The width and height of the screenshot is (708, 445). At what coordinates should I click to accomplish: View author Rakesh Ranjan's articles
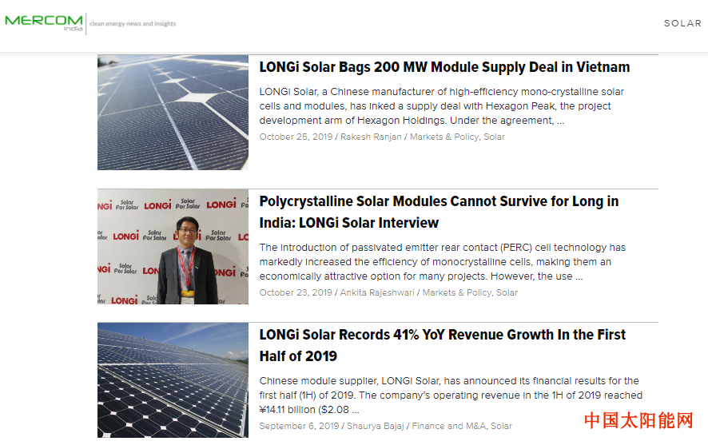(371, 137)
